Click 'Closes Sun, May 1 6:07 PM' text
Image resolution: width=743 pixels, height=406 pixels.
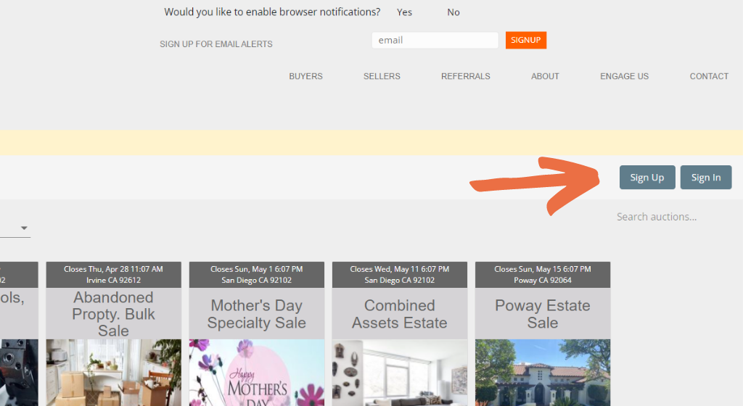click(257, 269)
